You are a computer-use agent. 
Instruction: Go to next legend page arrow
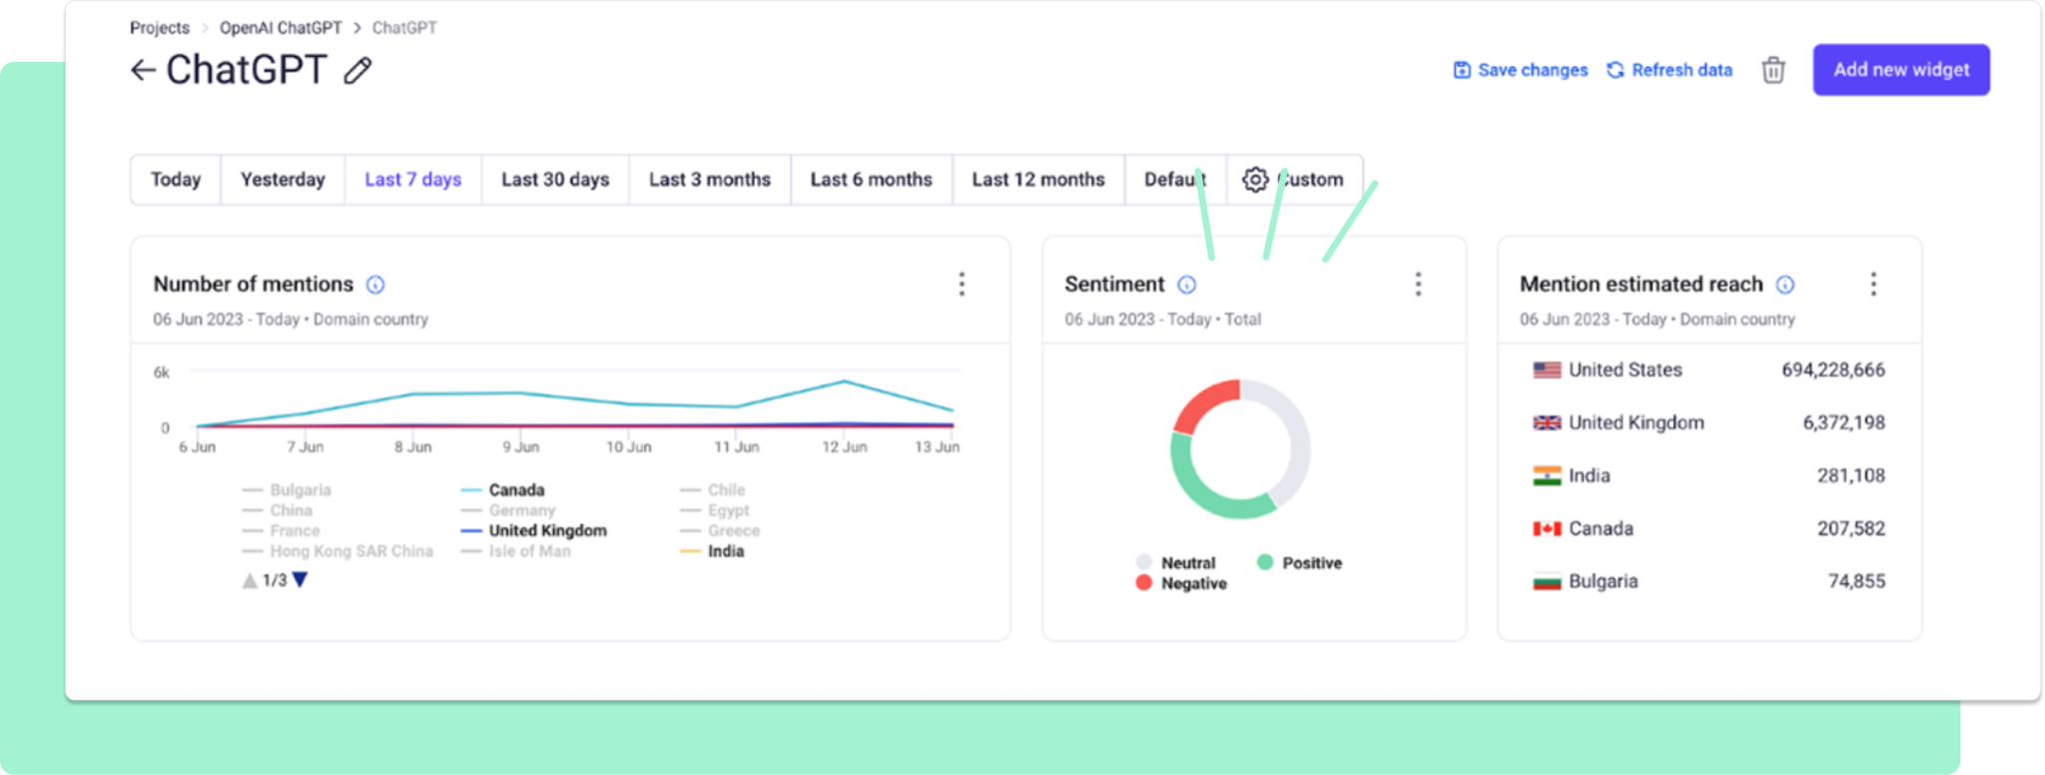pyautogui.click(x=301, y=580)
